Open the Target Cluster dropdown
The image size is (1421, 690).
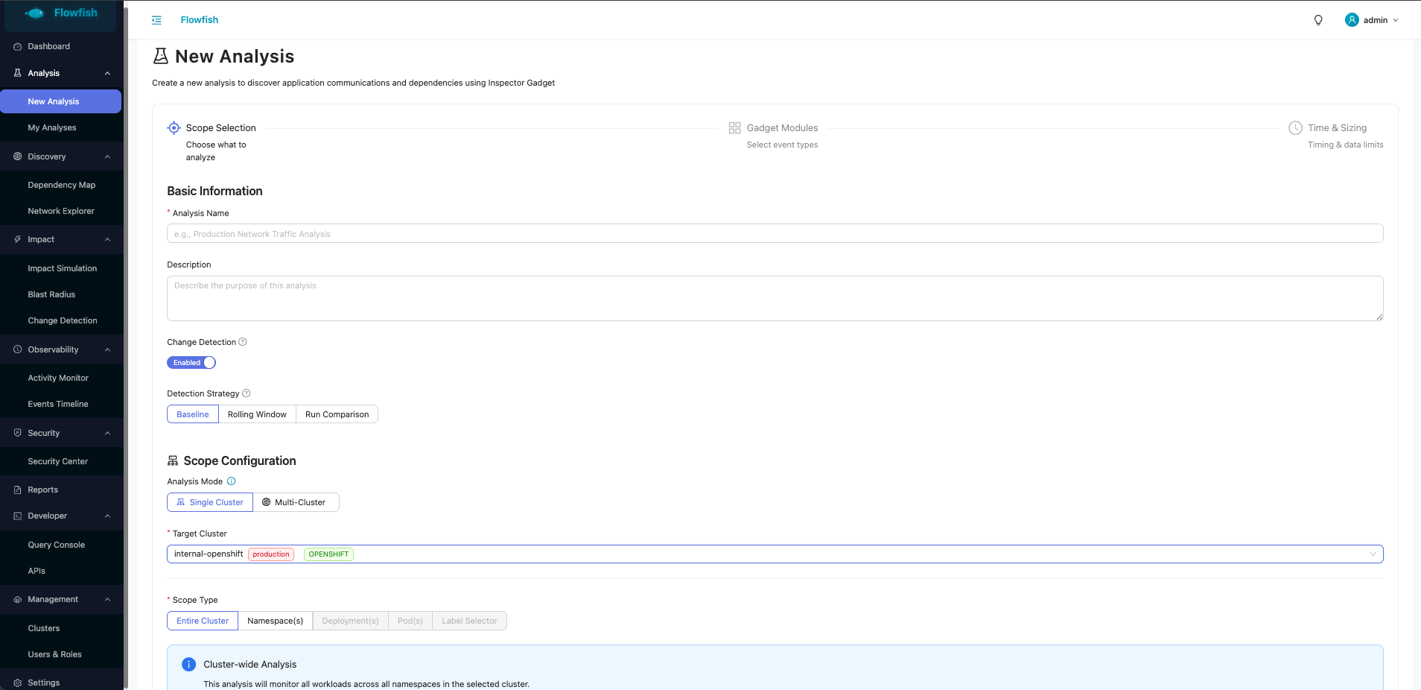[775, 554]
